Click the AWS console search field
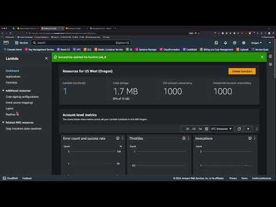The image size is (276, 207). click(82, 43)
